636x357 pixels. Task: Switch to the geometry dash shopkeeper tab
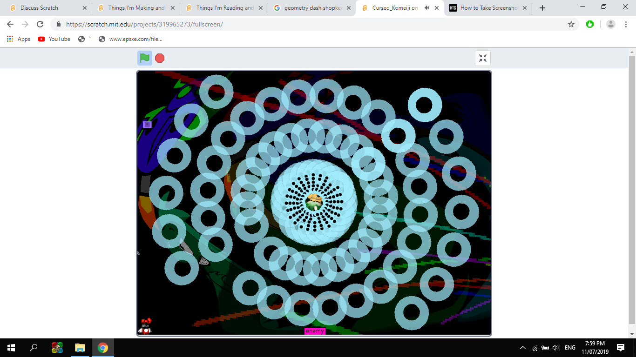(x=313, y=8)
